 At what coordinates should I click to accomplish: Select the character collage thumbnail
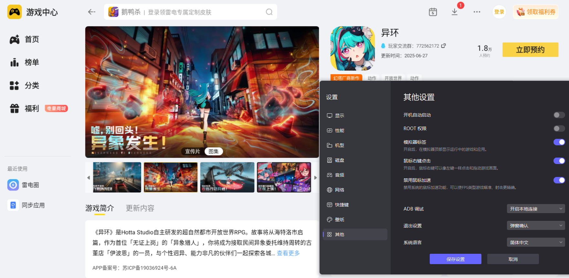click(284, 177)
